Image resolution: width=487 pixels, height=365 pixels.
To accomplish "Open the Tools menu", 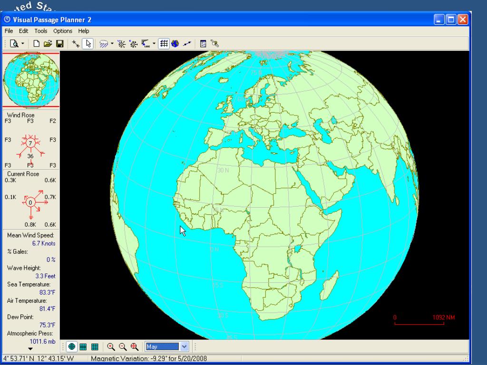I will [x=41, y=31].
